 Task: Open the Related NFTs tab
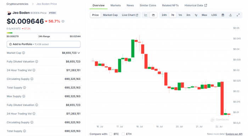pyautogui.click(x=170, y=5)
